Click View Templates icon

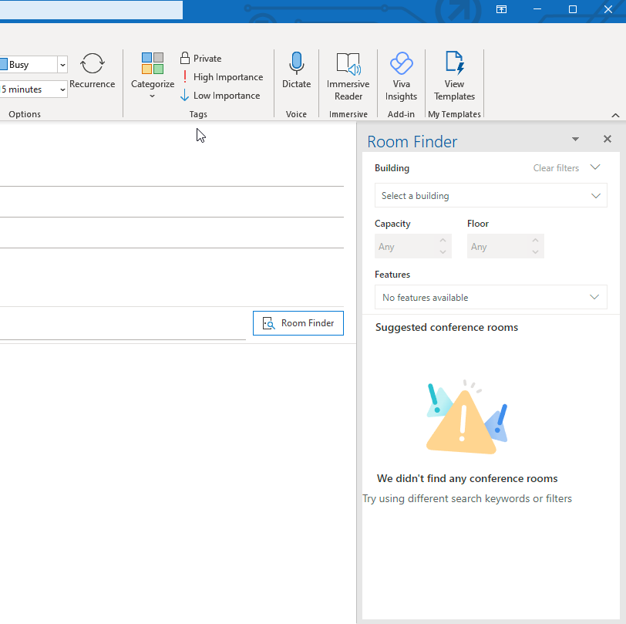454,76
